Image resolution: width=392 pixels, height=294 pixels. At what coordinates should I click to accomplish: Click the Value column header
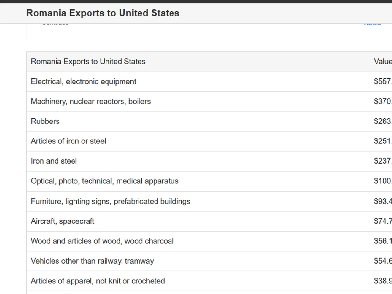382,62
